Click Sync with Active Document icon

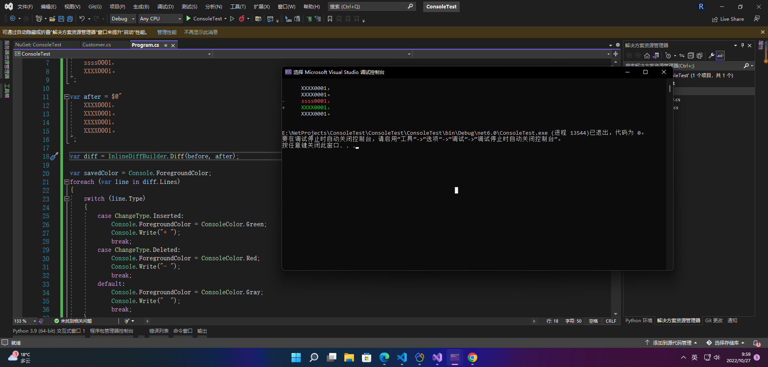pyautogui.click(x=682, y=56)
